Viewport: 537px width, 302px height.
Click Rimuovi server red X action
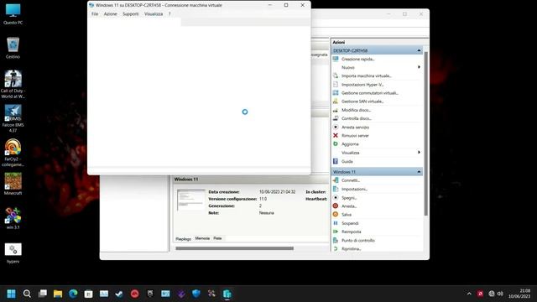point(355,136)
